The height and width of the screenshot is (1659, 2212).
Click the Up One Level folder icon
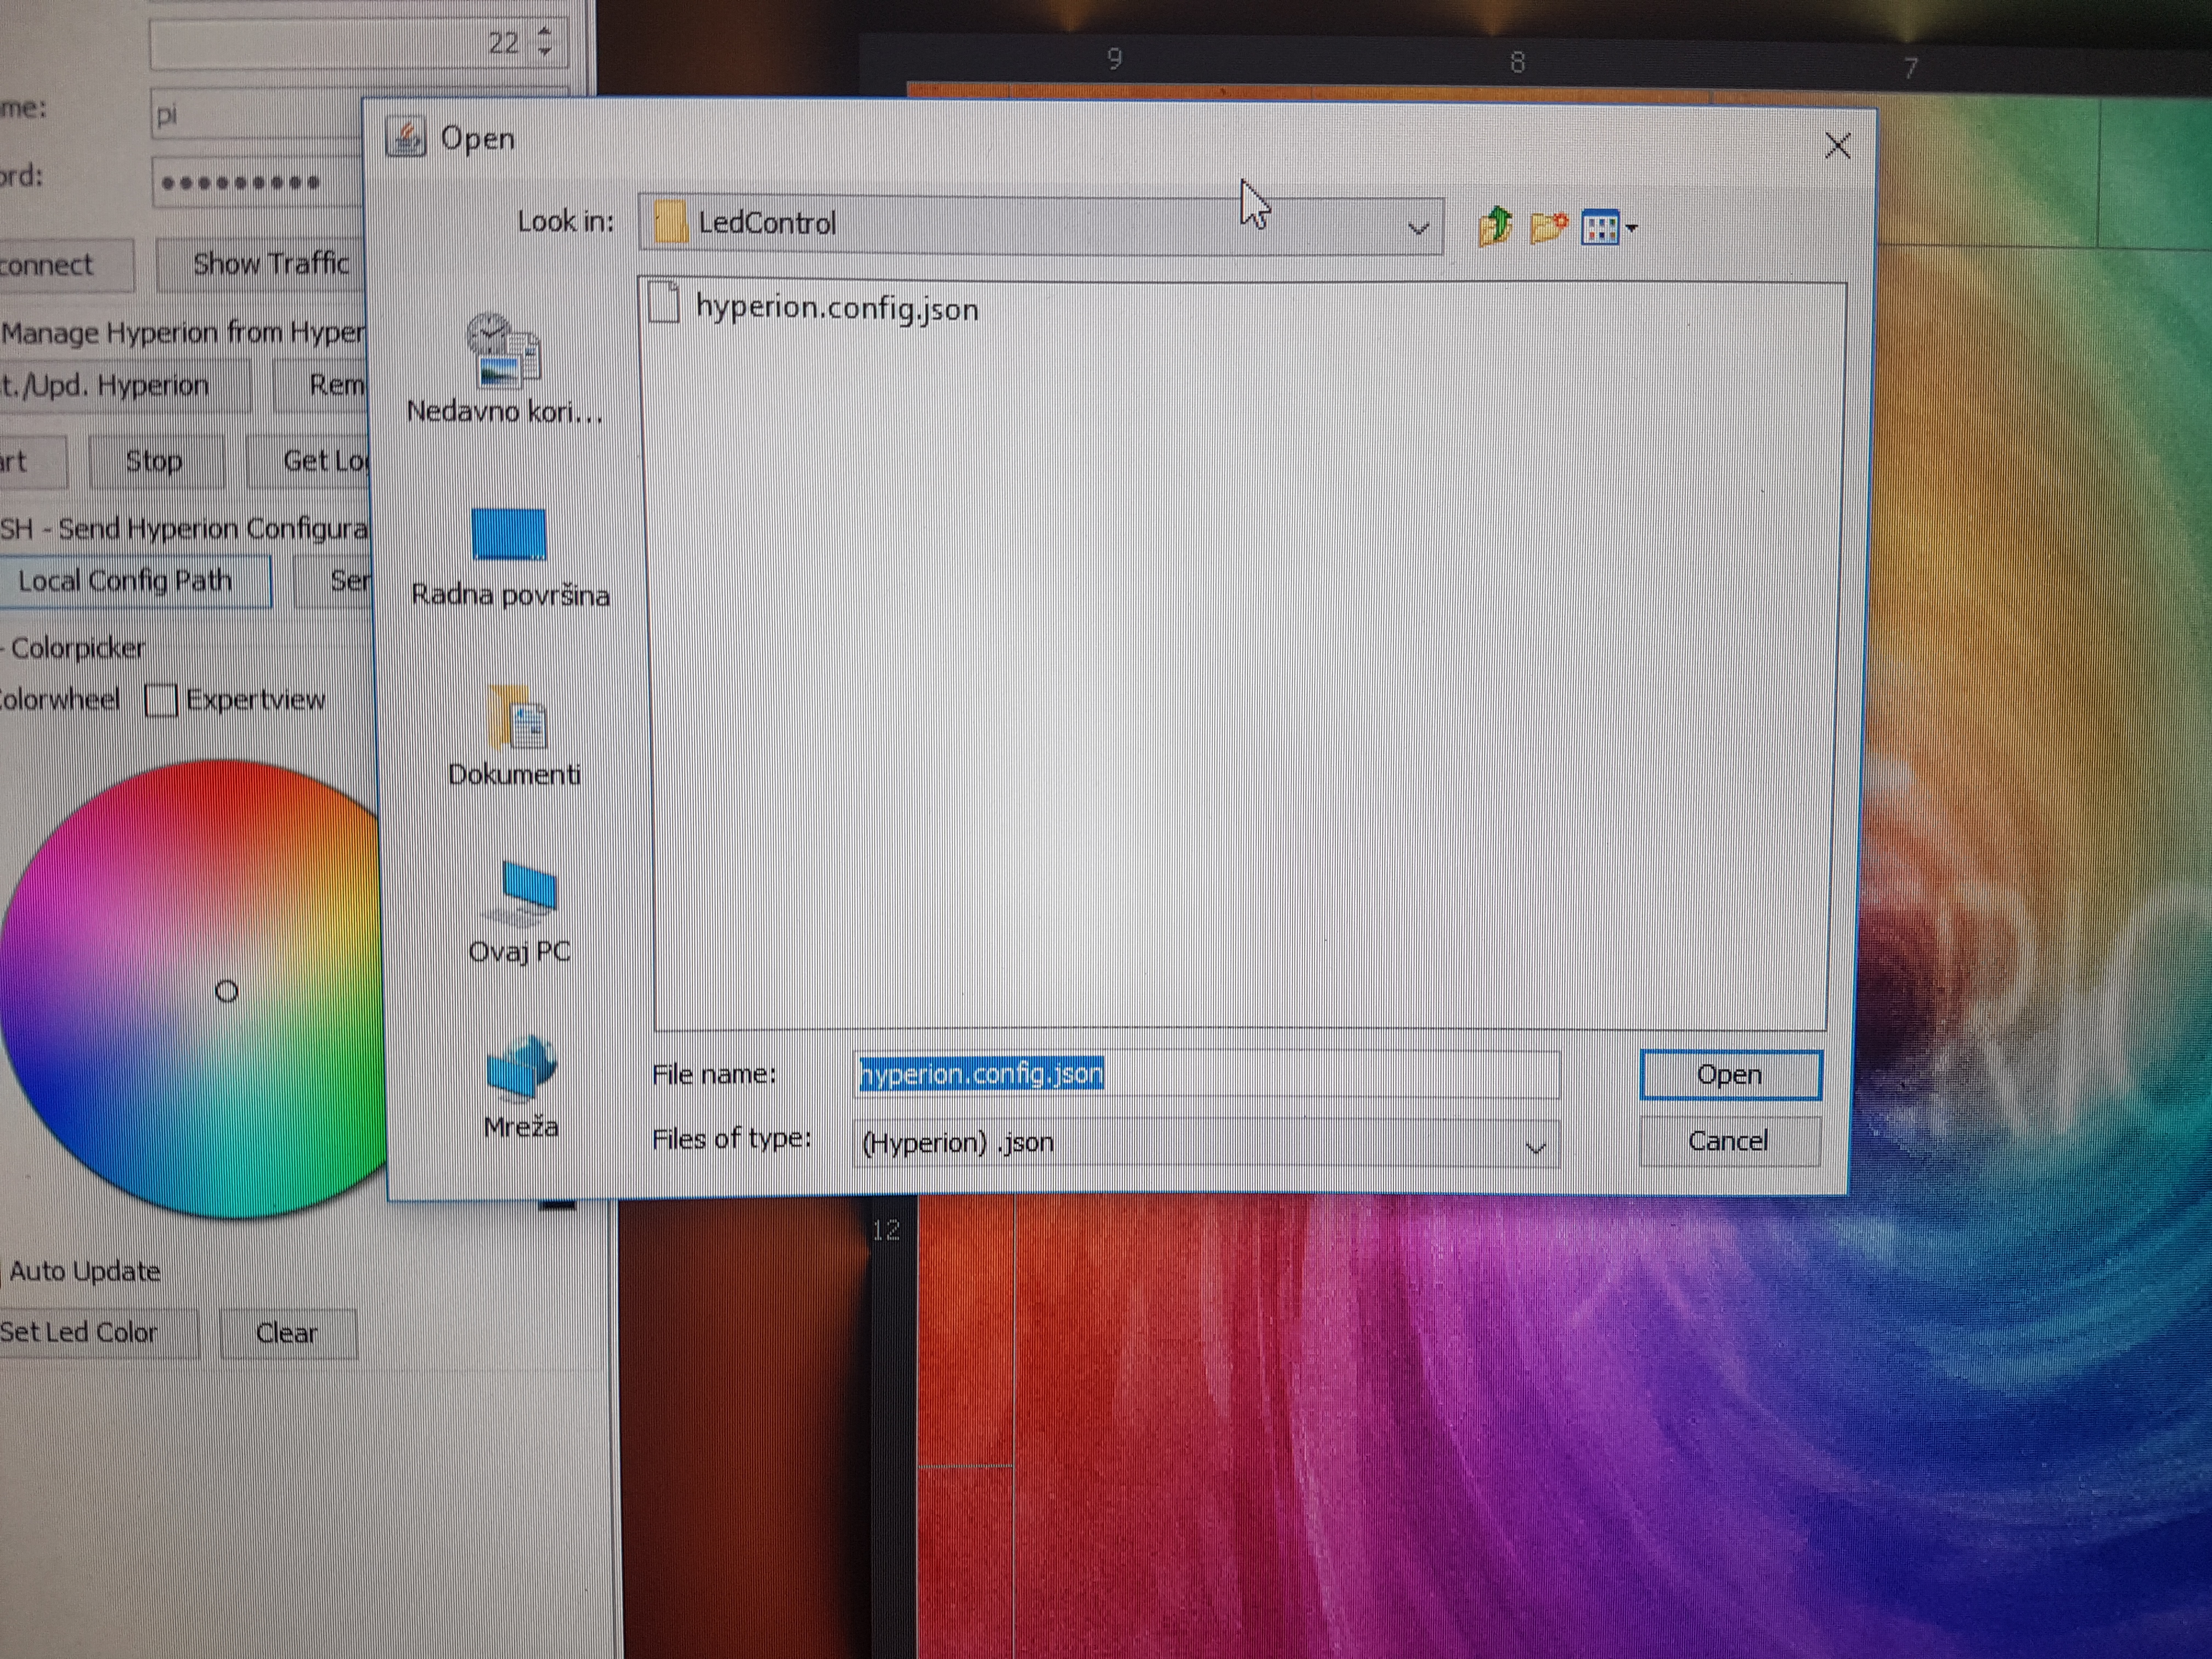point(1495,227)
